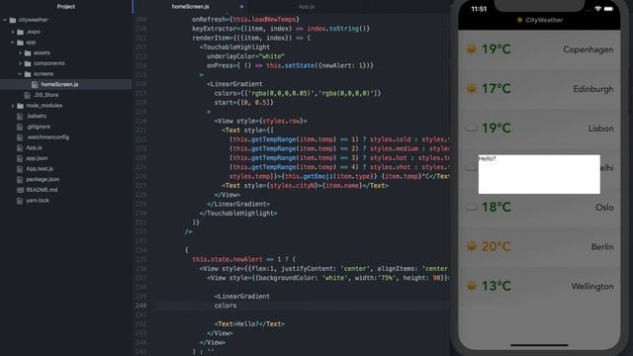This screenshot has height=356, width=633.
Task: Tap the 11:51 clock in simulator status bar
Action: pos(479,9)
